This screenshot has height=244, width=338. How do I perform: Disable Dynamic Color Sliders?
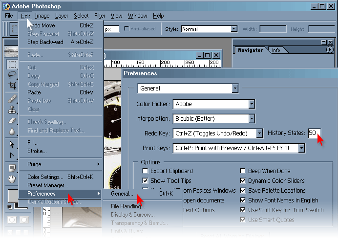click(x=243, y=180)
